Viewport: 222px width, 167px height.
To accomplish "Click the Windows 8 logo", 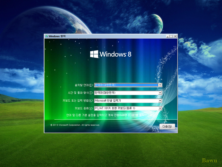I will pos(111,54).
